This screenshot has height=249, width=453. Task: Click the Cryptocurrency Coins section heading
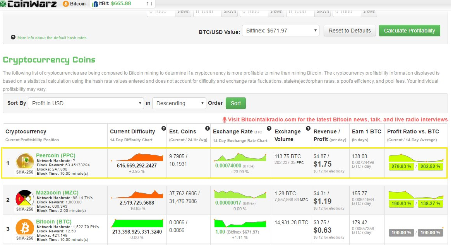point(49,60)
